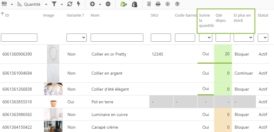
Task: Select the green quantity cell showing 20
Action: pos(223,54)
